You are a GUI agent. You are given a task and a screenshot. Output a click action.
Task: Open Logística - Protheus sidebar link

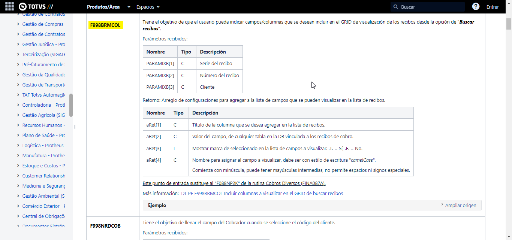click(43, 146)
